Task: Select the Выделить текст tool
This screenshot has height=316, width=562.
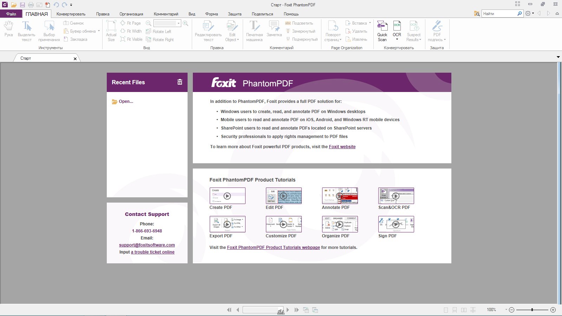Action: pyautogui.click(x=27, y=31)
